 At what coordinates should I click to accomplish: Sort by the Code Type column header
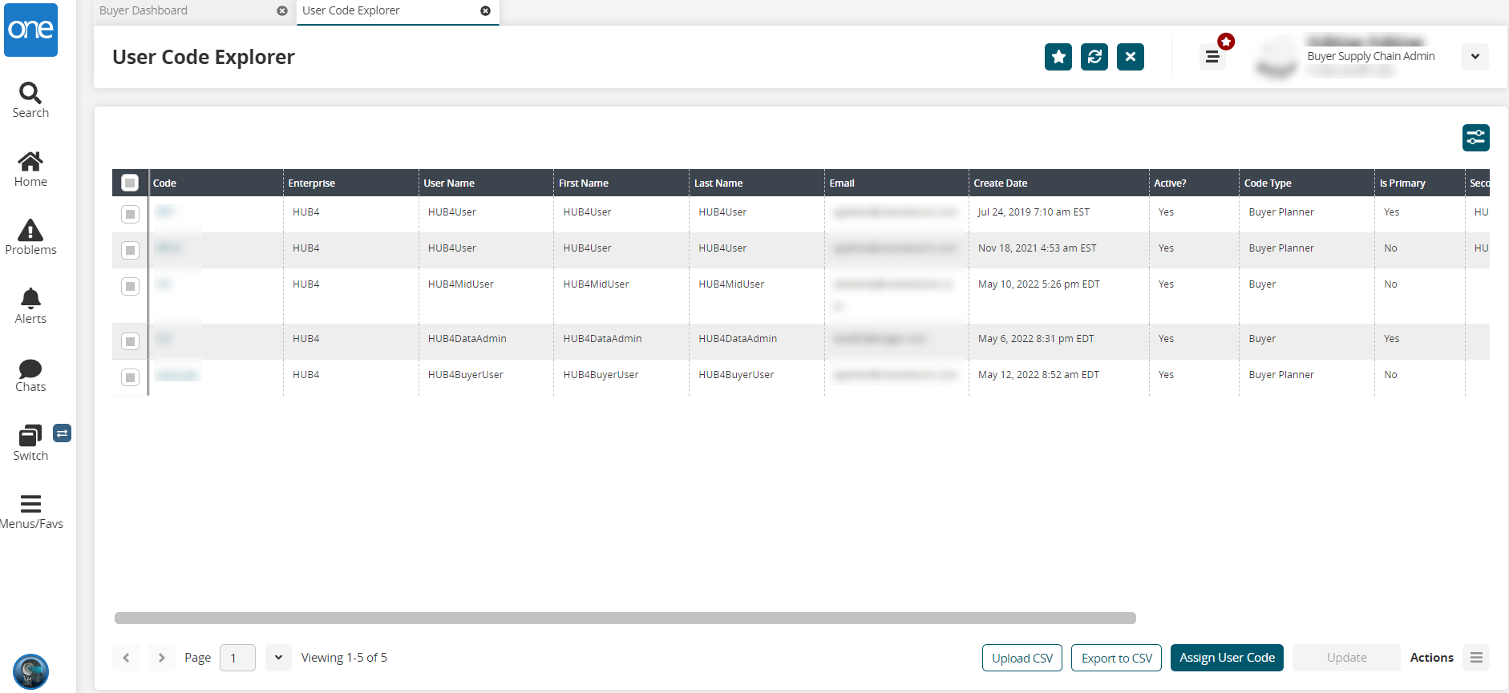coord(1307,183)
